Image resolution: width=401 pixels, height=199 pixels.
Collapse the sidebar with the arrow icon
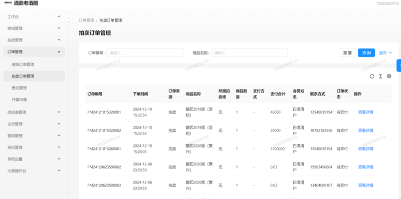(x=69, y=18)
